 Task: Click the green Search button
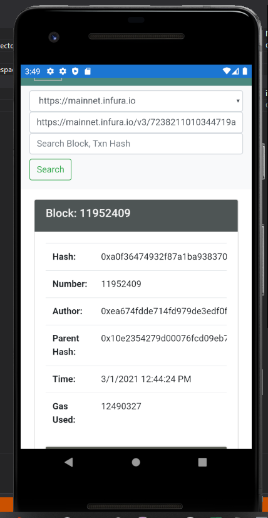coord(51,169)
